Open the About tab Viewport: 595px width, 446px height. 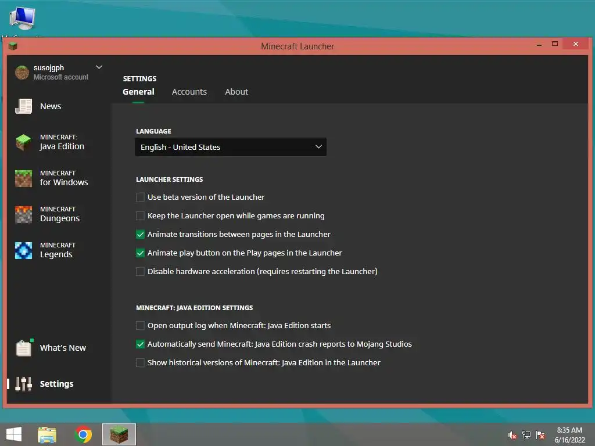click(x=236, y=92)
